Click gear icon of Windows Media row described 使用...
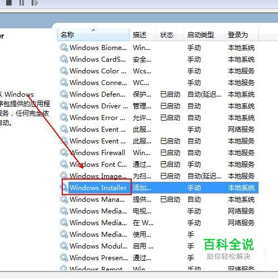The image size is (278, 278). coord(64,234)
